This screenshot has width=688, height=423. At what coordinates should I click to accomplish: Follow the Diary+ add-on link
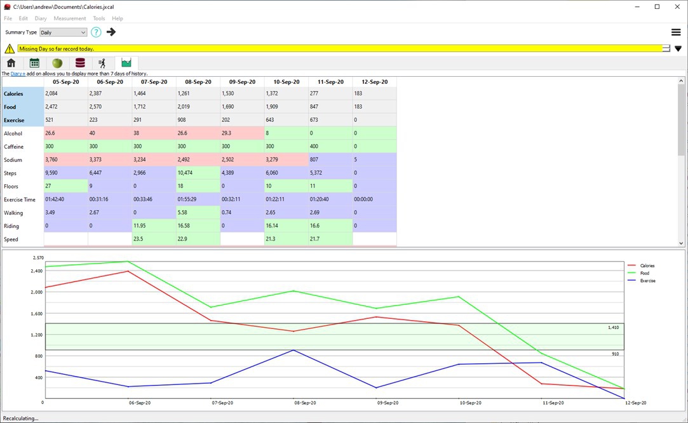pos(18,74)
